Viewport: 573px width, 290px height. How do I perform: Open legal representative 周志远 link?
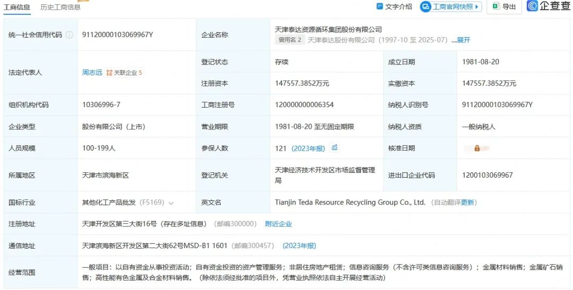point(92,73)
